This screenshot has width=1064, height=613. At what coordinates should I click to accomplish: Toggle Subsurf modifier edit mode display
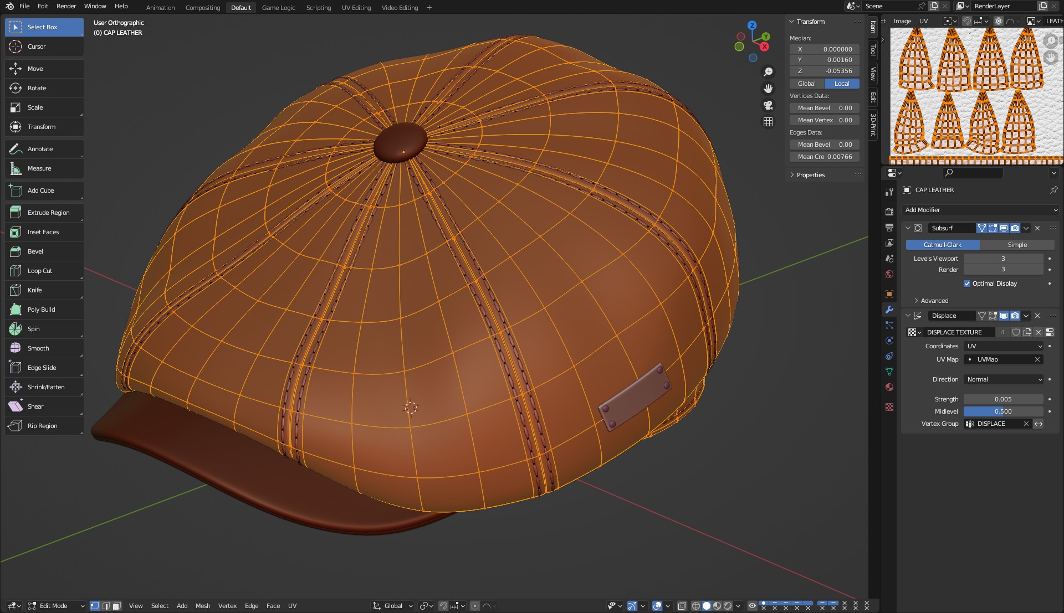993,228
